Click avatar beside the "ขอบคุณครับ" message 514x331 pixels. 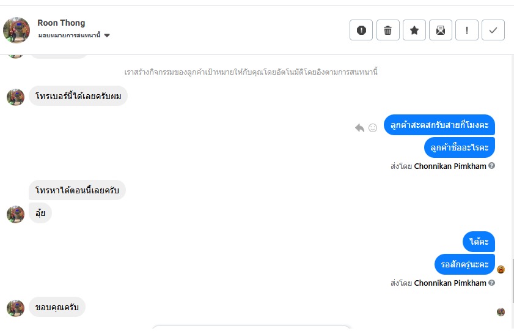point(15,308)
